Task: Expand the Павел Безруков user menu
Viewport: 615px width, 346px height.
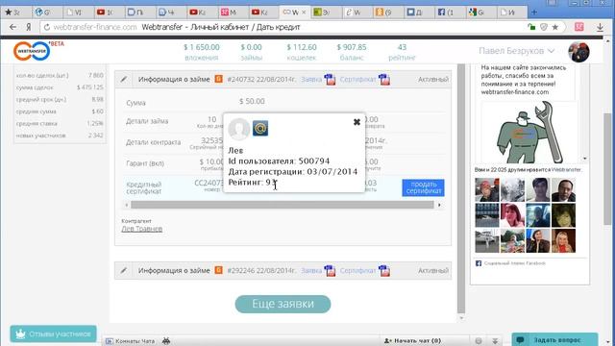Action: [517, 51]
